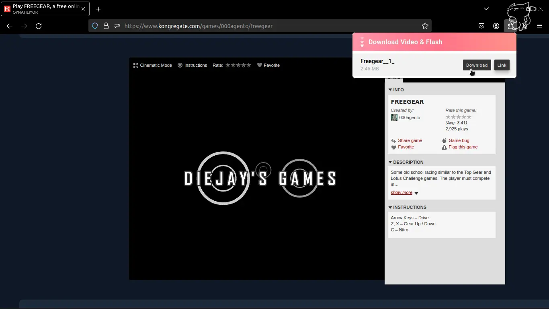
Task: Give five stars under Rate this game
Action: [469, 117]
